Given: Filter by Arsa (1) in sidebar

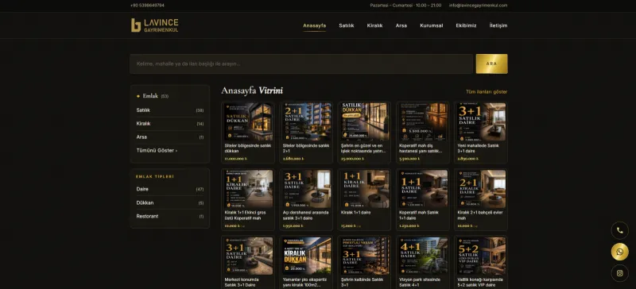Looking at the screenshot, I should pyautogui.click(x=170, y=137).
